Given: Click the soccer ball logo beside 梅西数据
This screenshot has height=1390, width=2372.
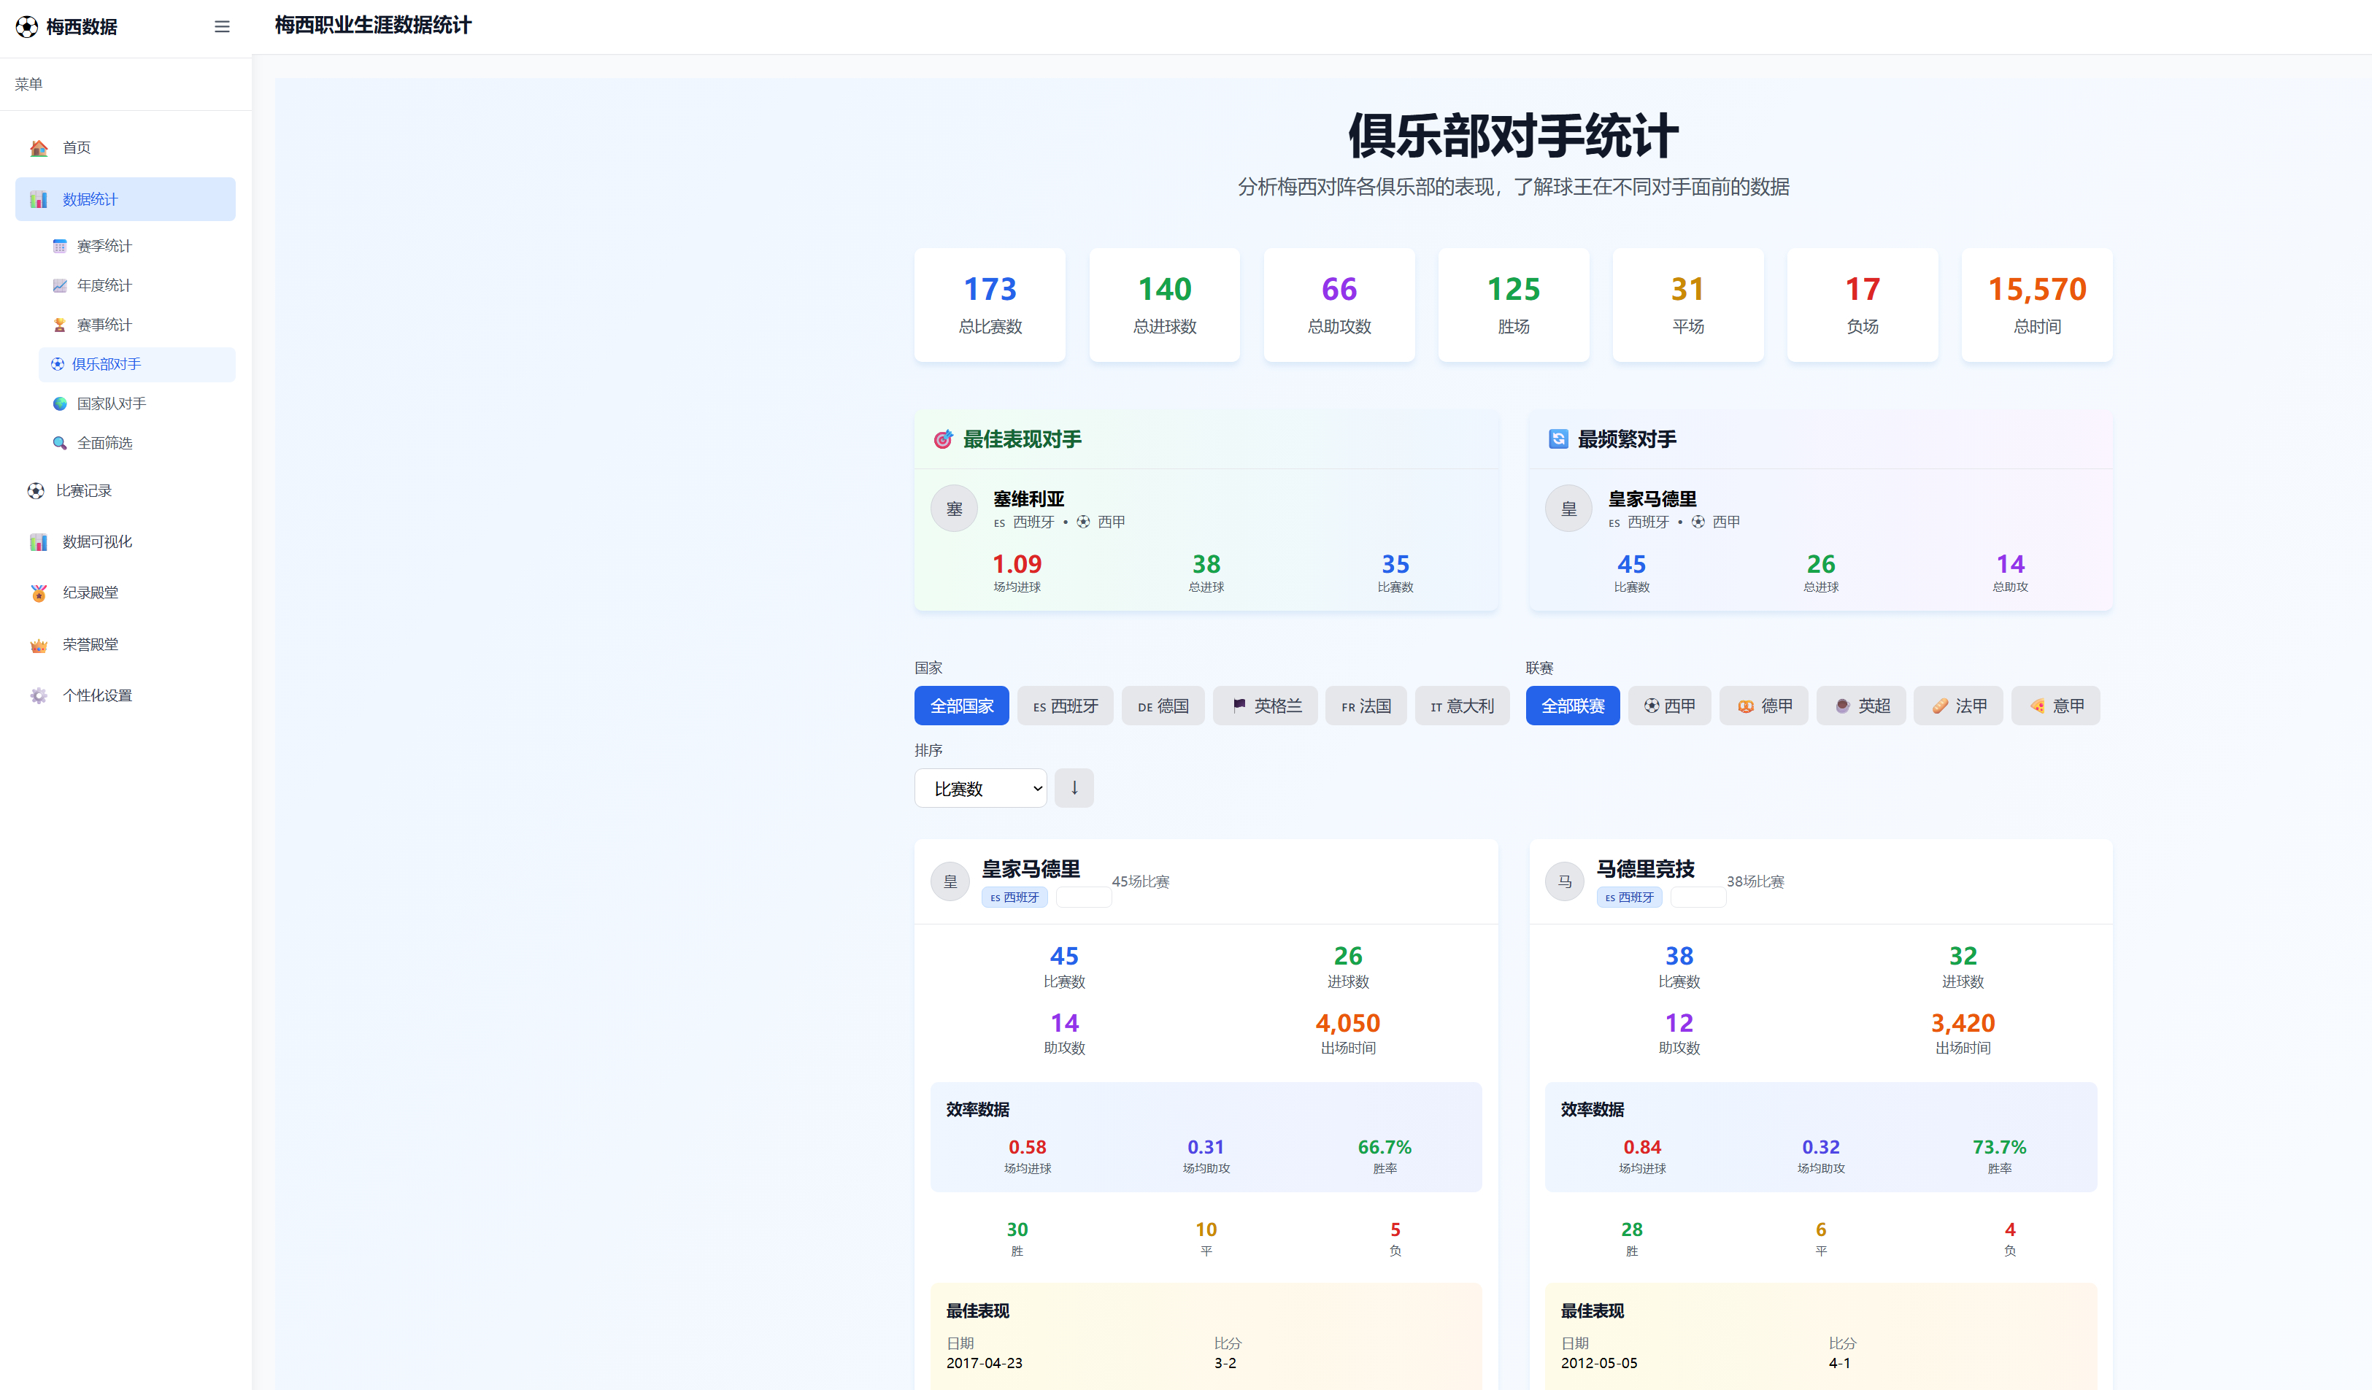Looking at the screenshot, I should tap(26, 27).
